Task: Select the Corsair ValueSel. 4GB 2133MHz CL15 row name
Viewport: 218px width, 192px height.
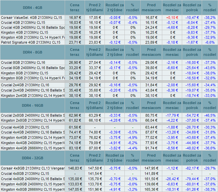Action: click(32, 18)
